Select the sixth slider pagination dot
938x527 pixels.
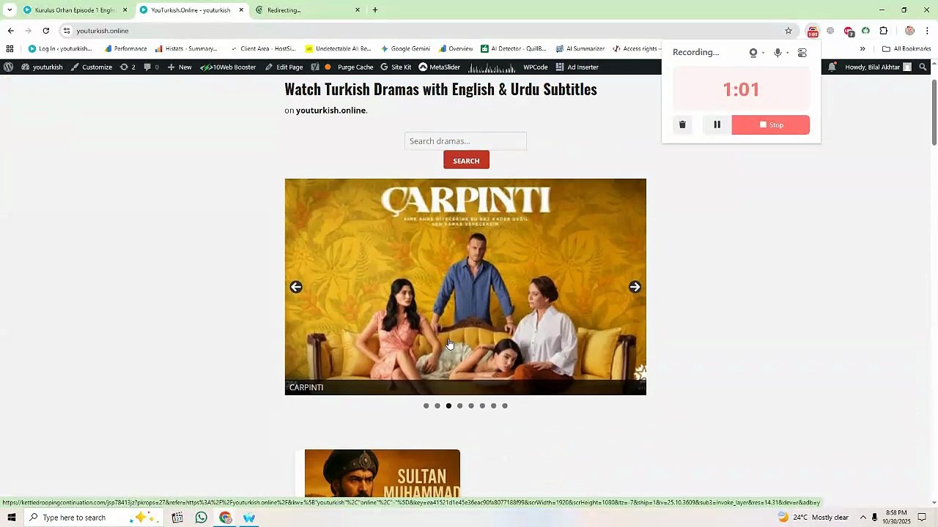[x=482, y=405]
